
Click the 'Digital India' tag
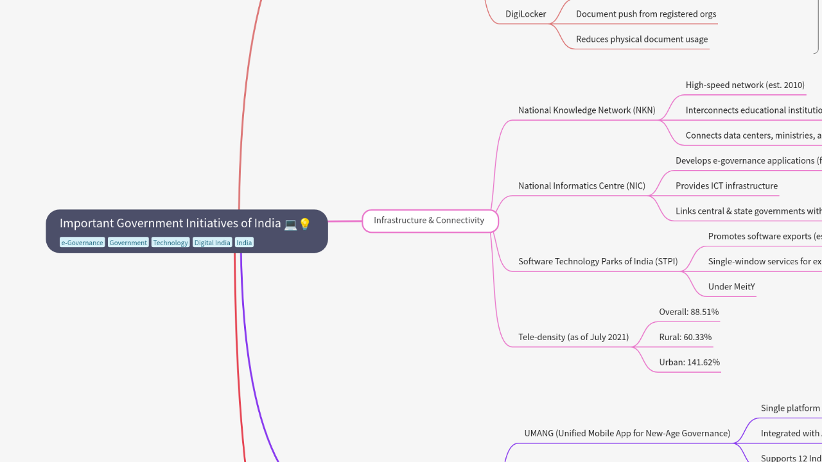tap(212, 243)
